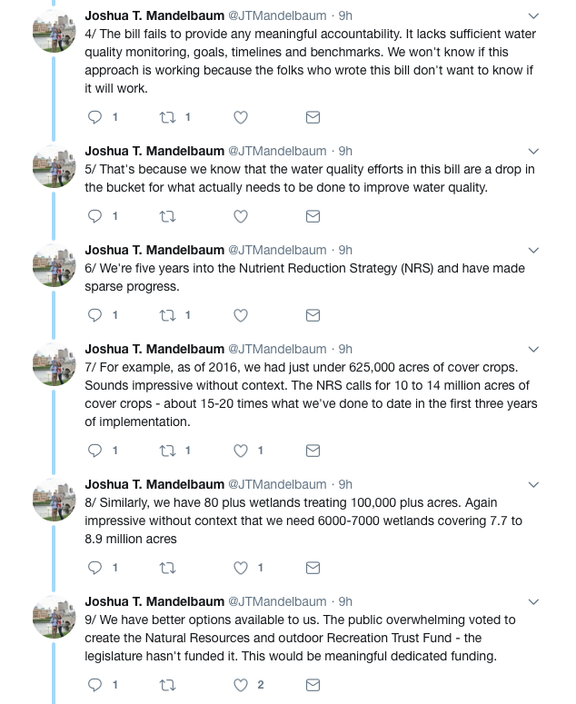Image resolution: width=576 pixels, height=704 pixels.
Task: Share tweet 9/ via direct message envelope
Action: 313,685
